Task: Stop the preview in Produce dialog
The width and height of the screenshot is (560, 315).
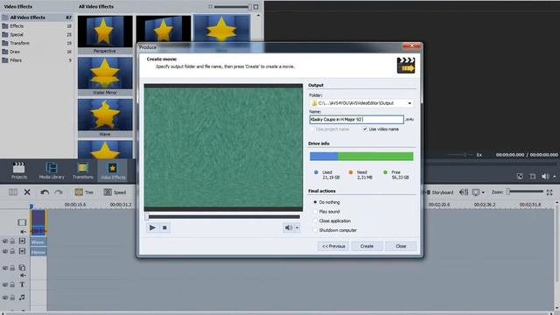Action: coord(164,227)
